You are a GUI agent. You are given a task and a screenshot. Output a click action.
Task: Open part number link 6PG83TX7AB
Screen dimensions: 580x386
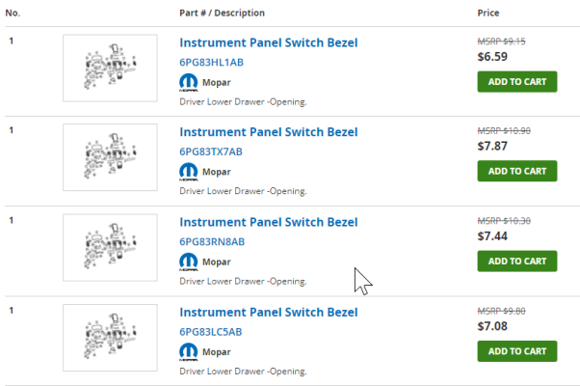pos(211,152)
